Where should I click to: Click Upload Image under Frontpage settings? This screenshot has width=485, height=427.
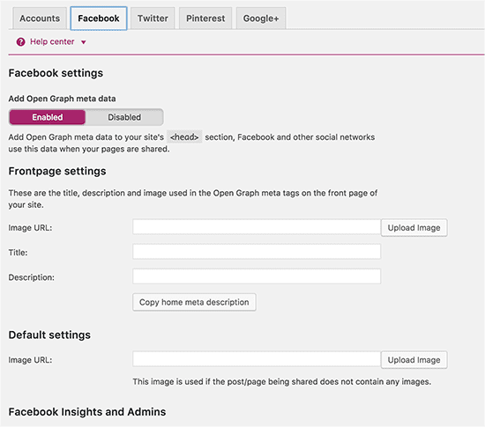point(414,228)
